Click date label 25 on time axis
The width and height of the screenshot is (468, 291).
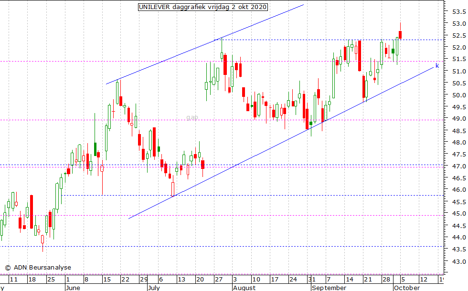pyautogui.click(x=51, y=280)
